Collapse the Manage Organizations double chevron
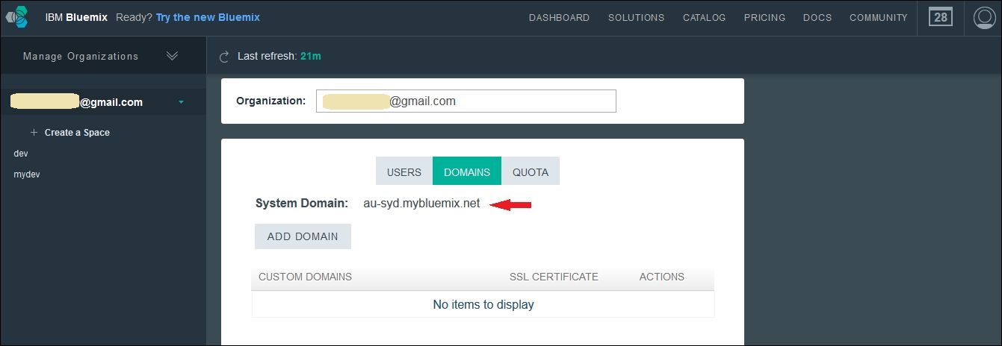The width and height of the screenshot is (1002, 346). (x=173, y=56)
